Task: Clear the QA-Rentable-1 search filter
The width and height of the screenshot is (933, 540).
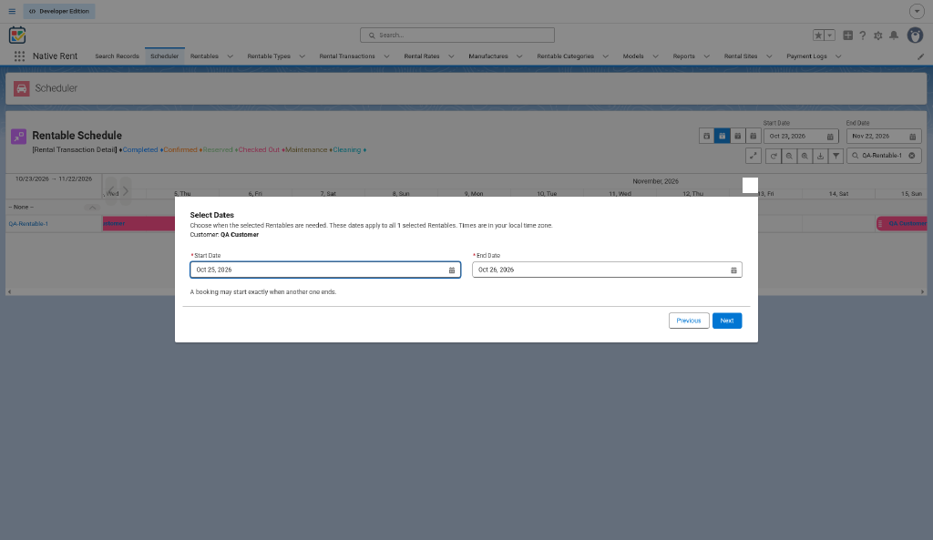Action: [911, 156]
